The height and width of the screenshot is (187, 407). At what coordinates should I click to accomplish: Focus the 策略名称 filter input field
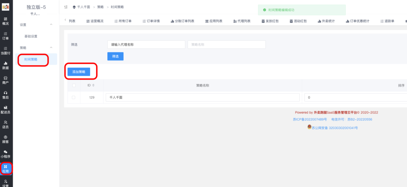[x=227, y=45]
